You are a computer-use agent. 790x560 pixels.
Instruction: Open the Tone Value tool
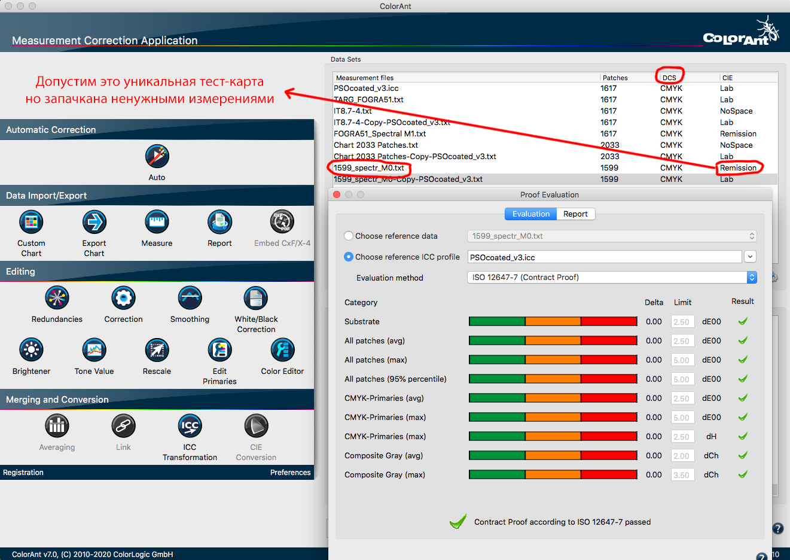click(x=94, y=350)
